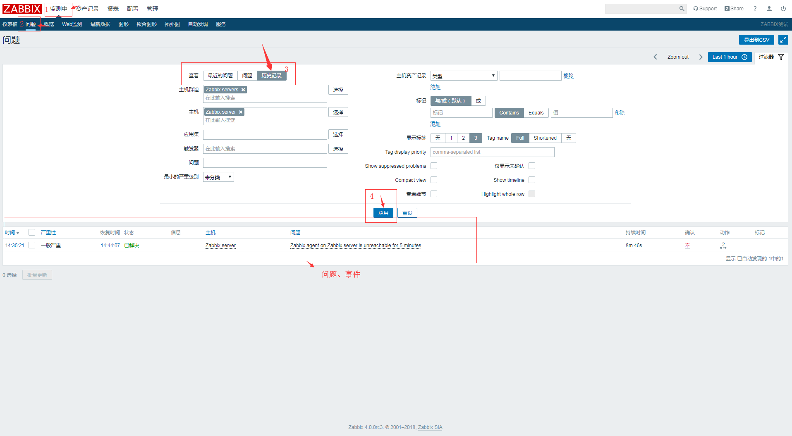Open 报表 main menu
The height and width of the screenshot is (436, 792).
point(113,9)
